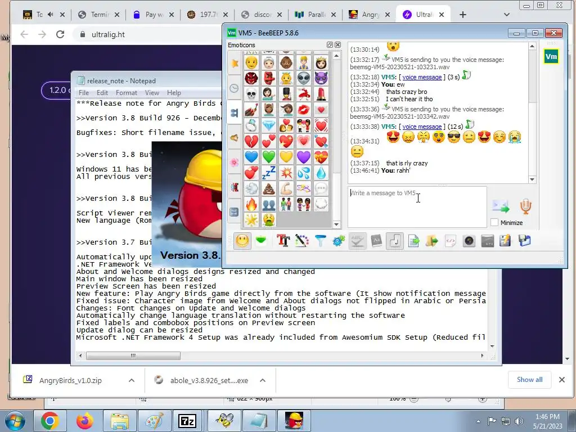
Task: Insert the flexed bicep emoji
Action: click(286, 188)
